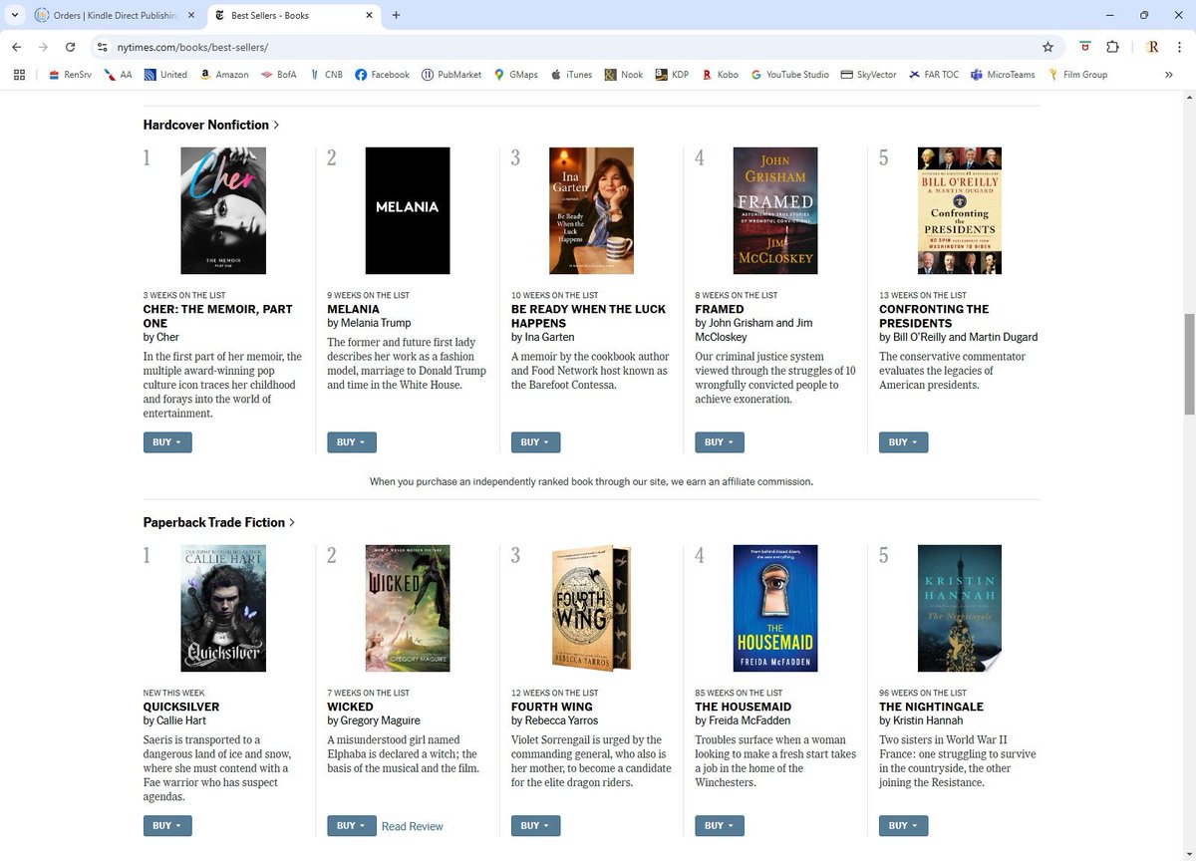The width and height of the screenshot is (1196, 861).
Task: Expand BUY dropdown for Wicked
Action: (352, 826)
